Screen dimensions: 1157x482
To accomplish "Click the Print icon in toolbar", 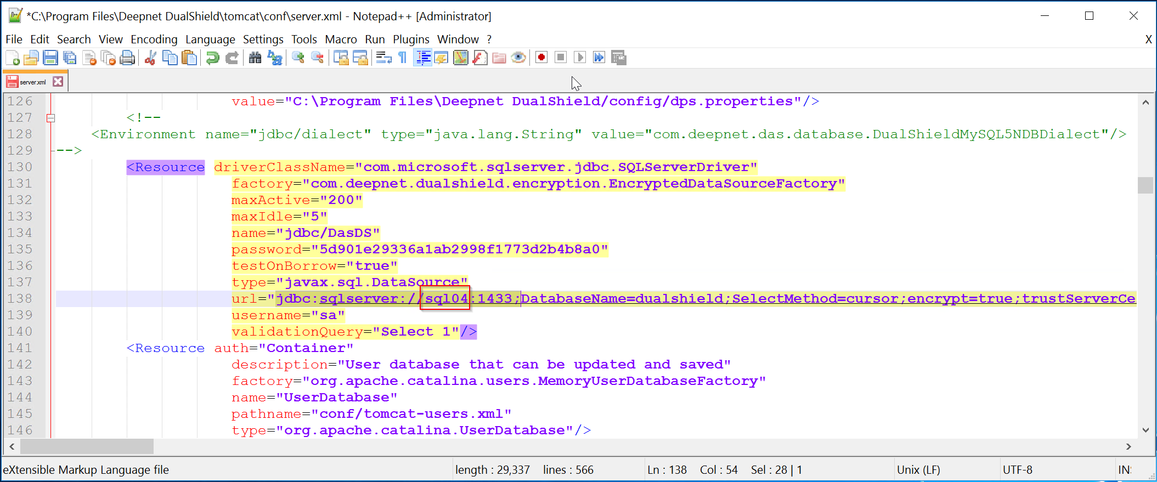I will click(x=127, y=58).
